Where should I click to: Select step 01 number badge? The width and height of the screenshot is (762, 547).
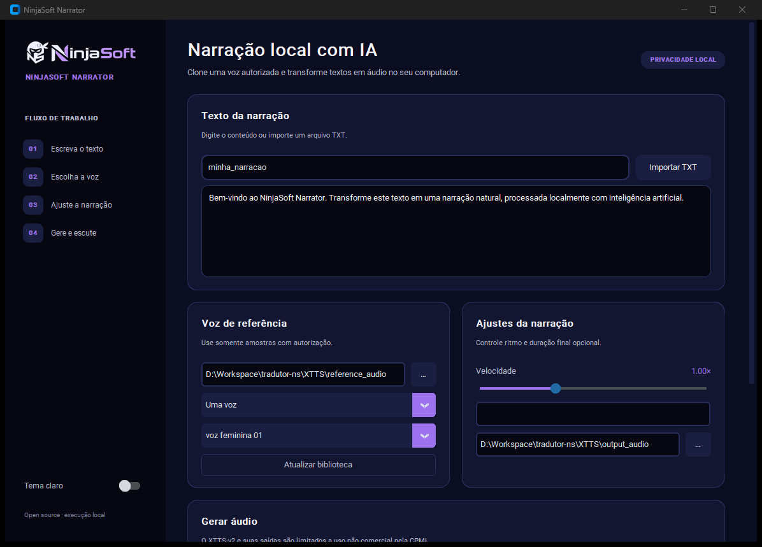point(33,148)
